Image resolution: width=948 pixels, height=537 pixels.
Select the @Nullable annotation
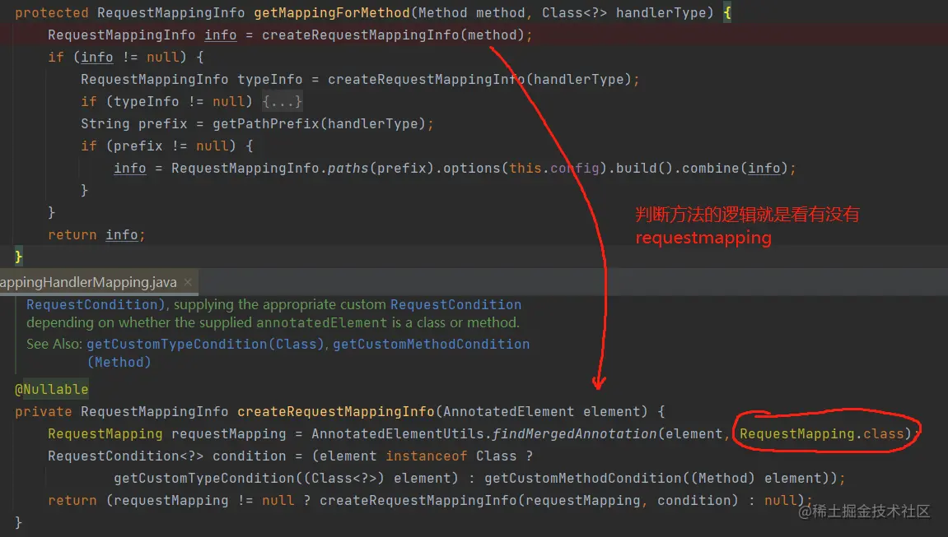pos(51,388)
